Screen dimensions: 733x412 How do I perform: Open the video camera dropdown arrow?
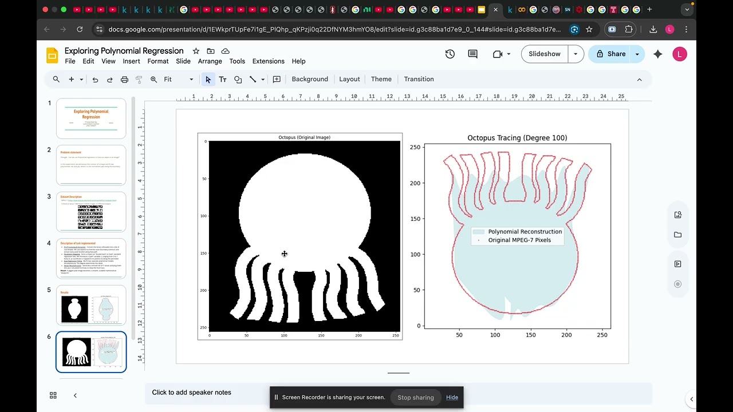click(x=509, y=54)
